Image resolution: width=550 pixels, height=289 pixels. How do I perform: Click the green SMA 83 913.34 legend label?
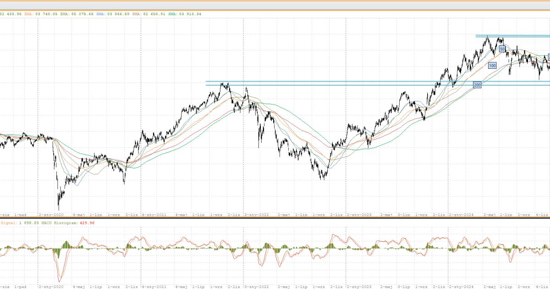[185, 14]
